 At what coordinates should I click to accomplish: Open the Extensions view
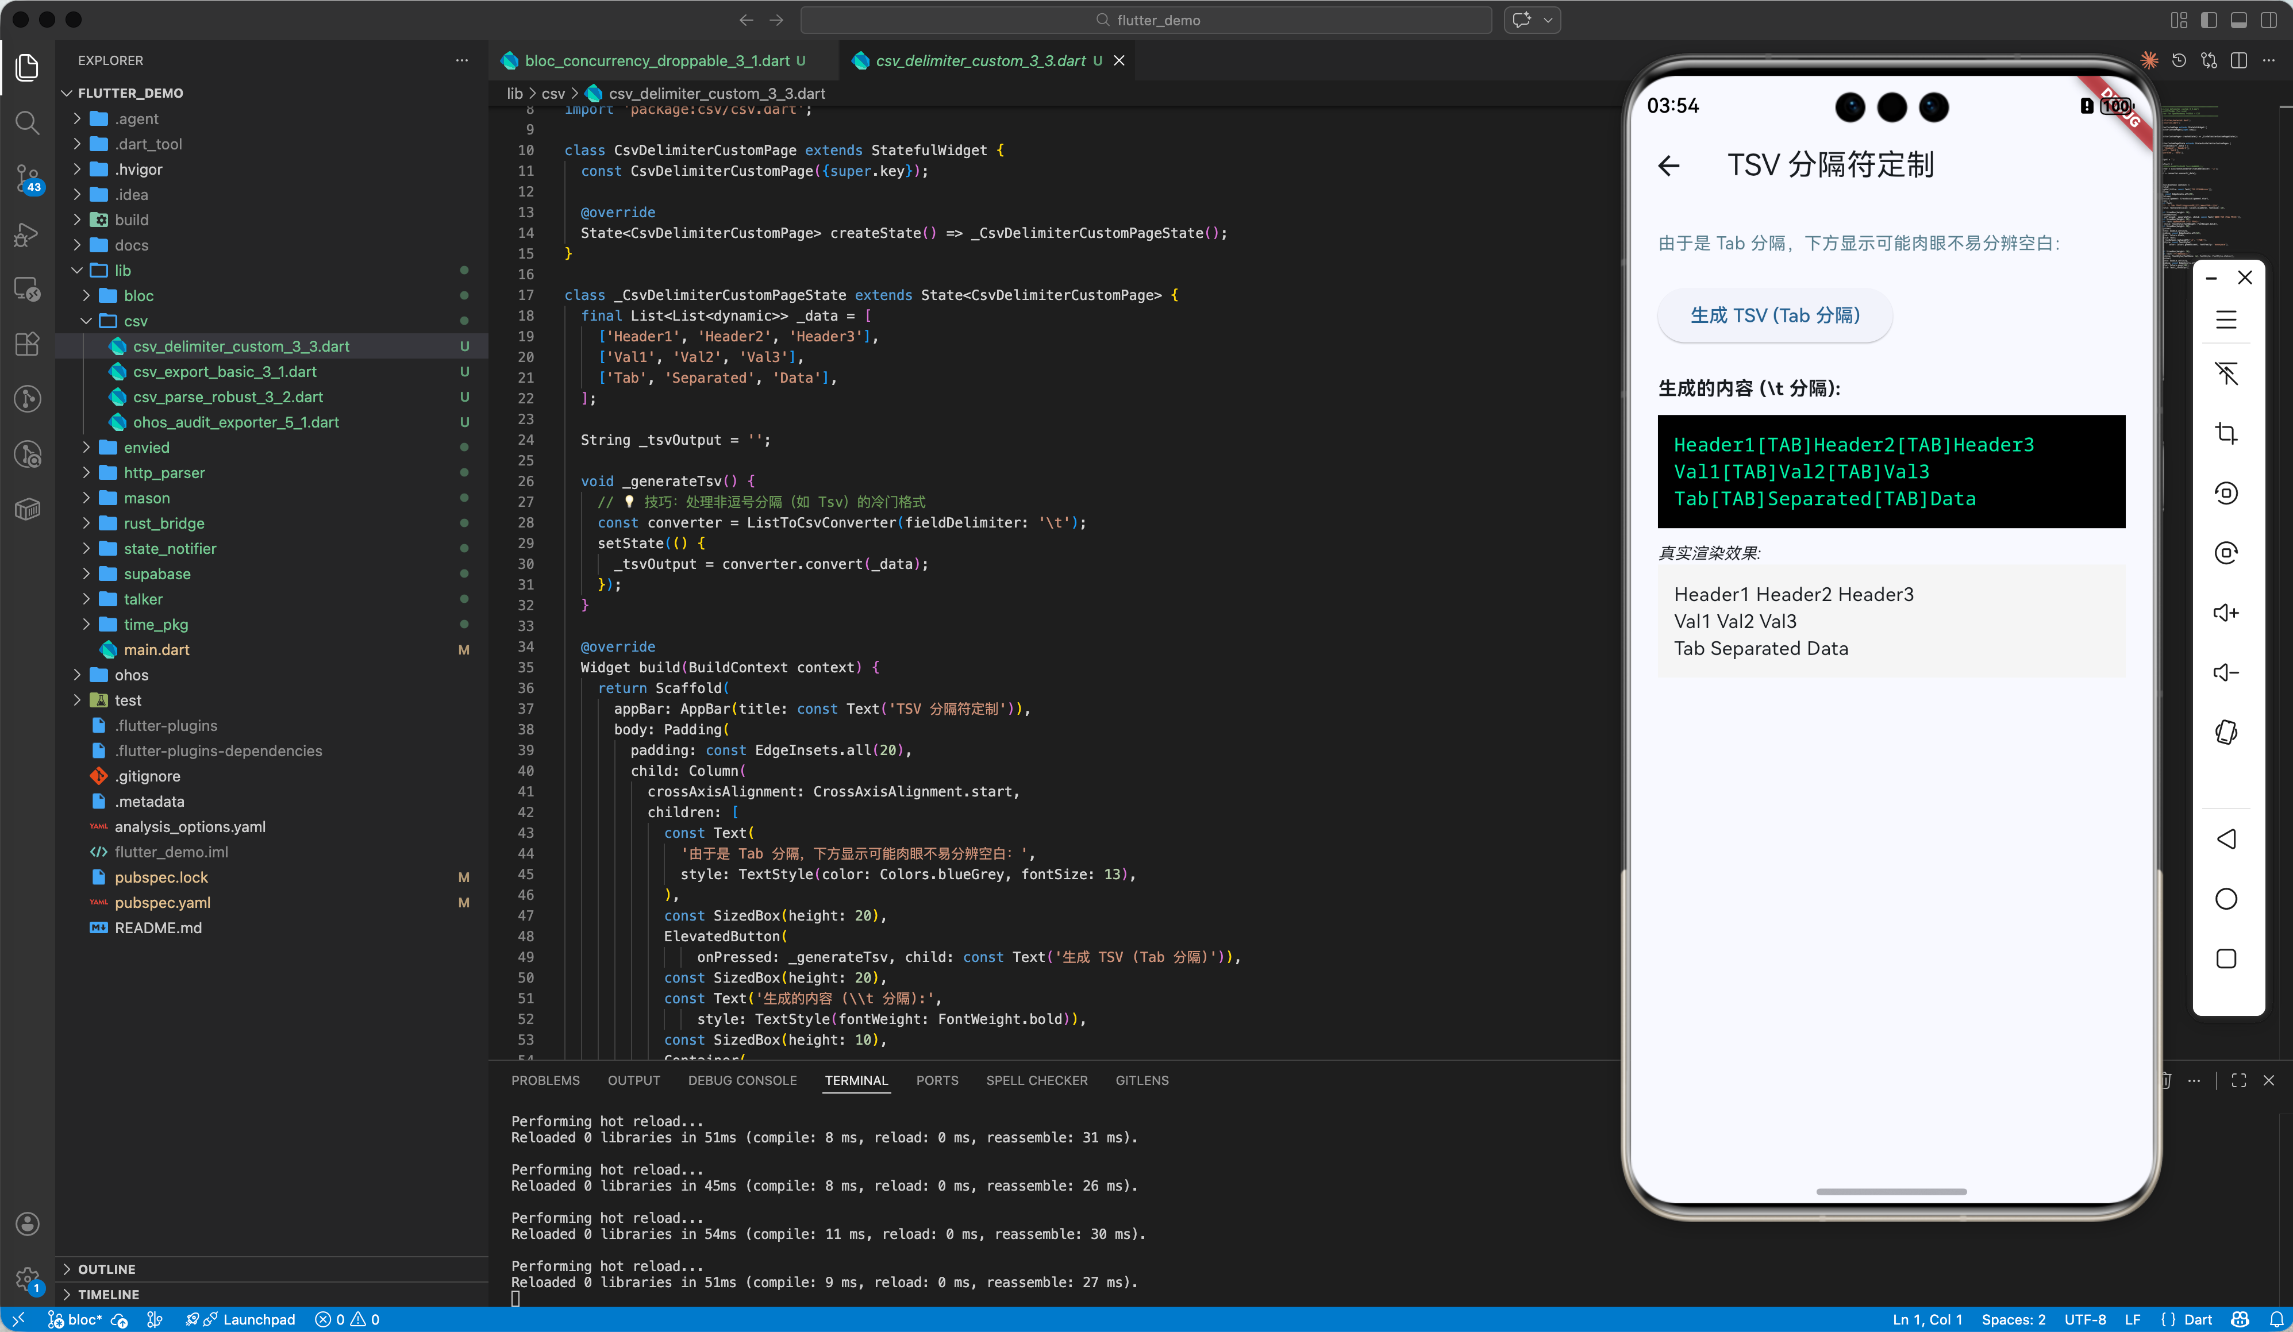28,344
